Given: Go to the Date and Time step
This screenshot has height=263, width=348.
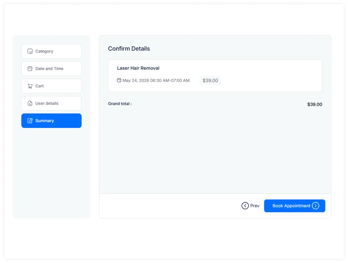Looking at the screenshot, I should point(51,69).
